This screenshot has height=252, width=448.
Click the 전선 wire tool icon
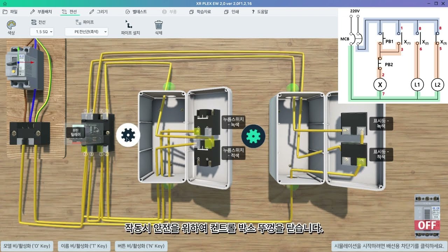click(x=34, y=22)
